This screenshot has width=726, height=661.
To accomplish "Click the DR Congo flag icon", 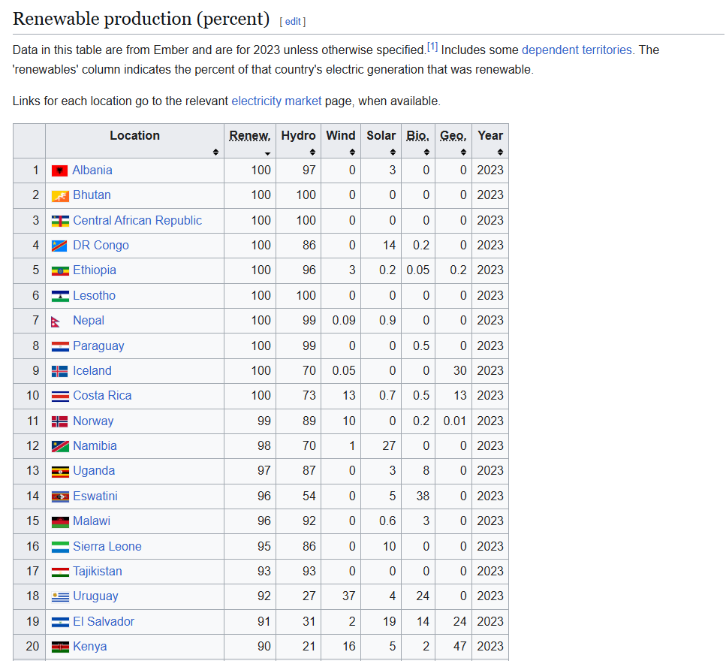I will pyautogui.click(x=60, y=246).
